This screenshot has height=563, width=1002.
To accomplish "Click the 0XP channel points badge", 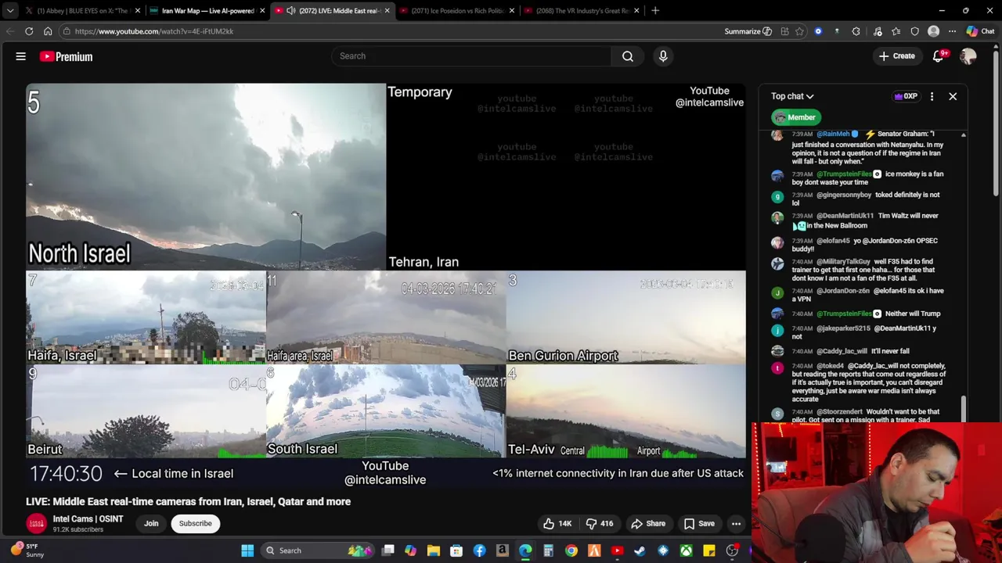I will point(906,96).
